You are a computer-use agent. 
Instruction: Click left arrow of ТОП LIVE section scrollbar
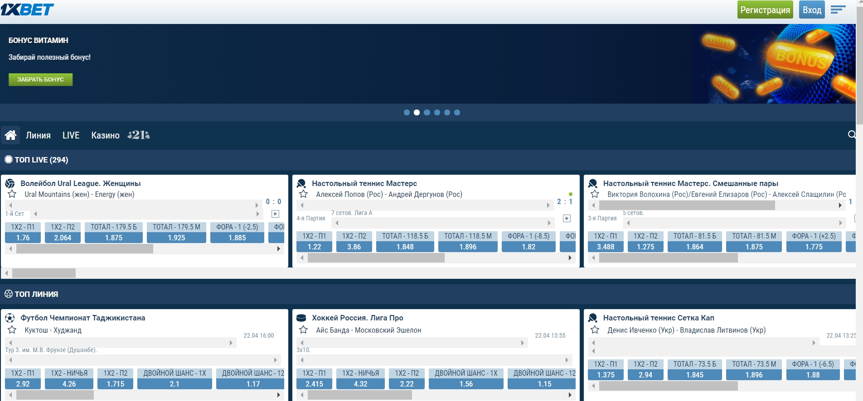point(6,273)
